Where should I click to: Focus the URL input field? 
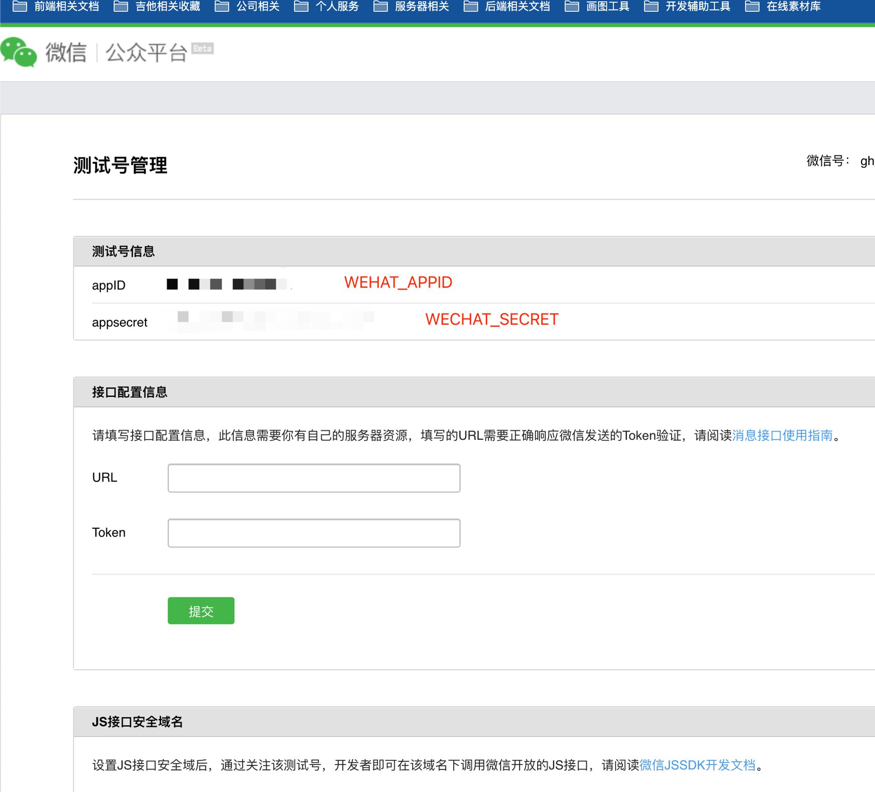(314, 478)
